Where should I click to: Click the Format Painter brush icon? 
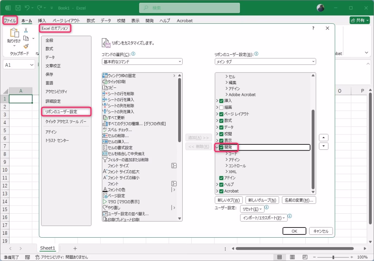coord(26,46)
